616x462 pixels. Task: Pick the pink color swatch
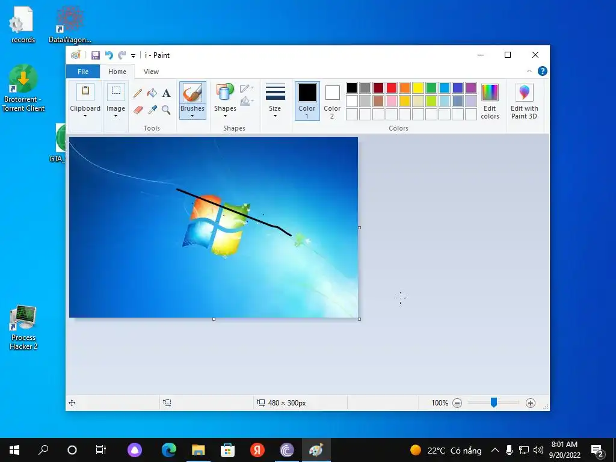click(392, 101)
